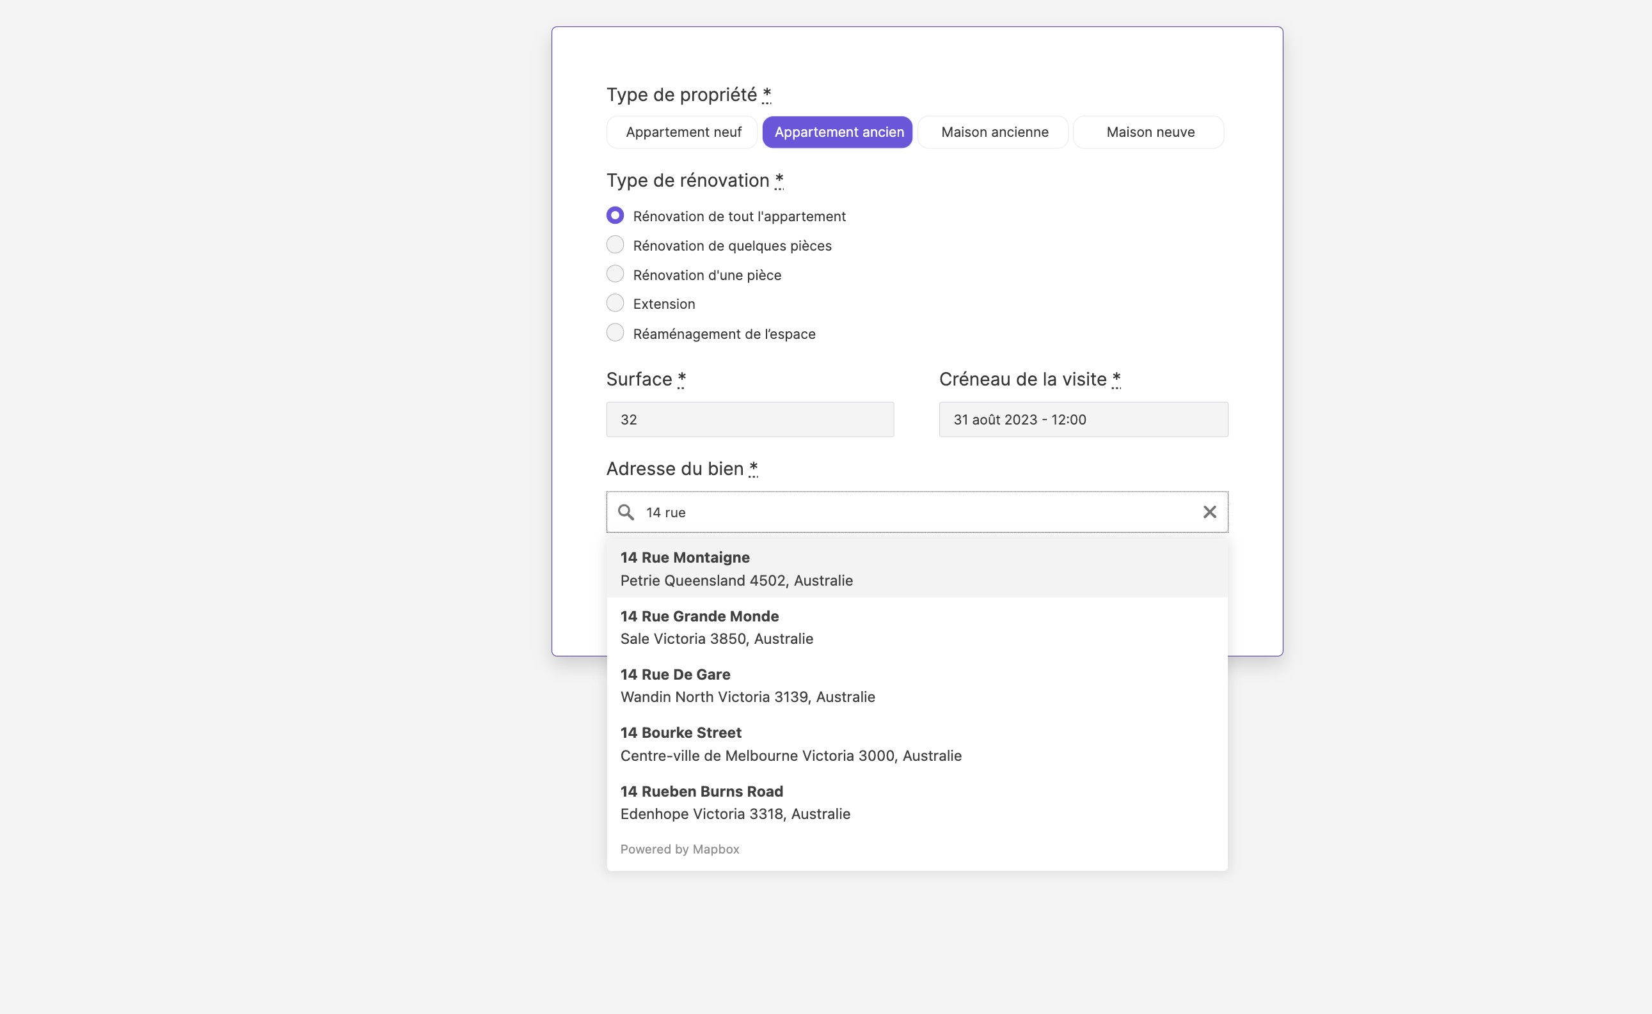Switch property type to Appartement neuf
Screen dimensions: 1652x1014
(683, 132)
